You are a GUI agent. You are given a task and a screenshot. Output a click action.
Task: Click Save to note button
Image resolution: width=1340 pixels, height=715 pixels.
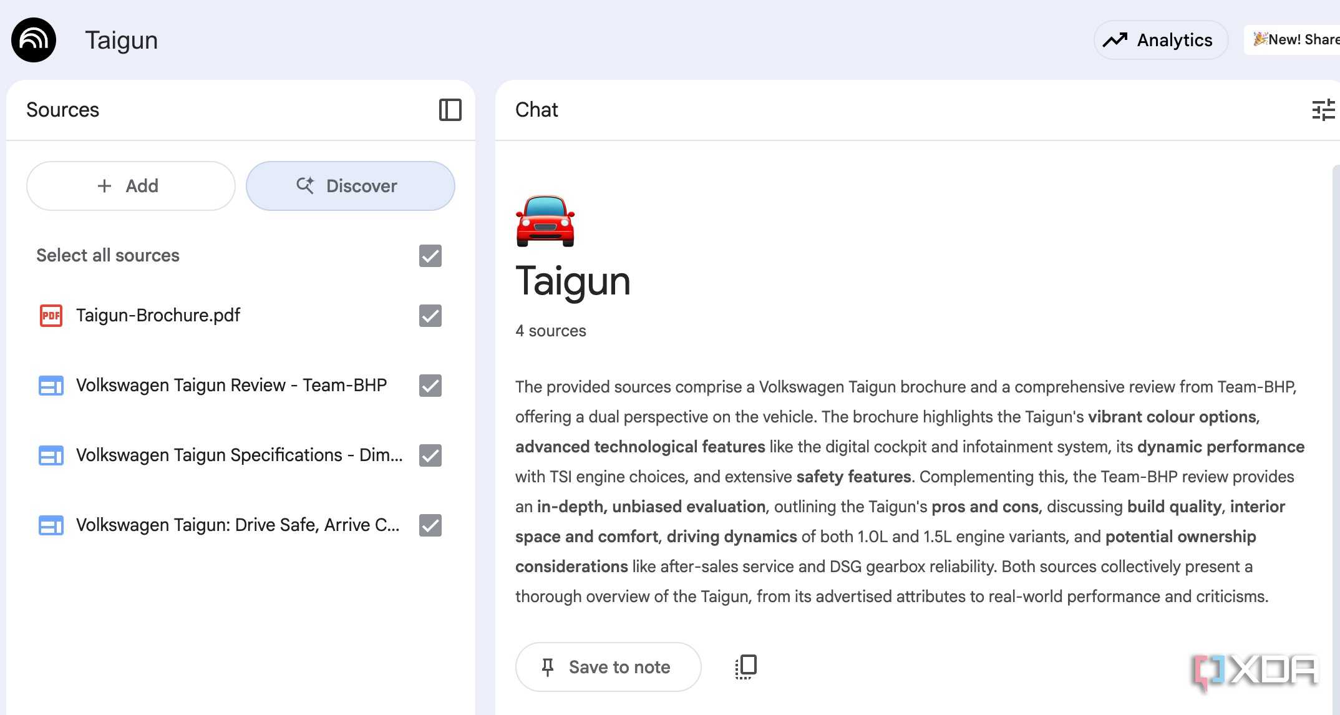tap(608, 667)
